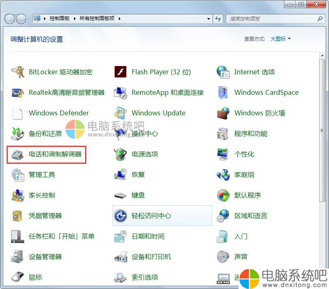Open the 日期和时间 text link
Image resolution: width=329 pixels, height=289 pixels.
coord(148,236)
